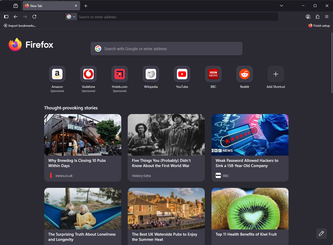This screenshot has width=333, height=245.
Task: Click the Search with Google field
Action: click(166, 49)
